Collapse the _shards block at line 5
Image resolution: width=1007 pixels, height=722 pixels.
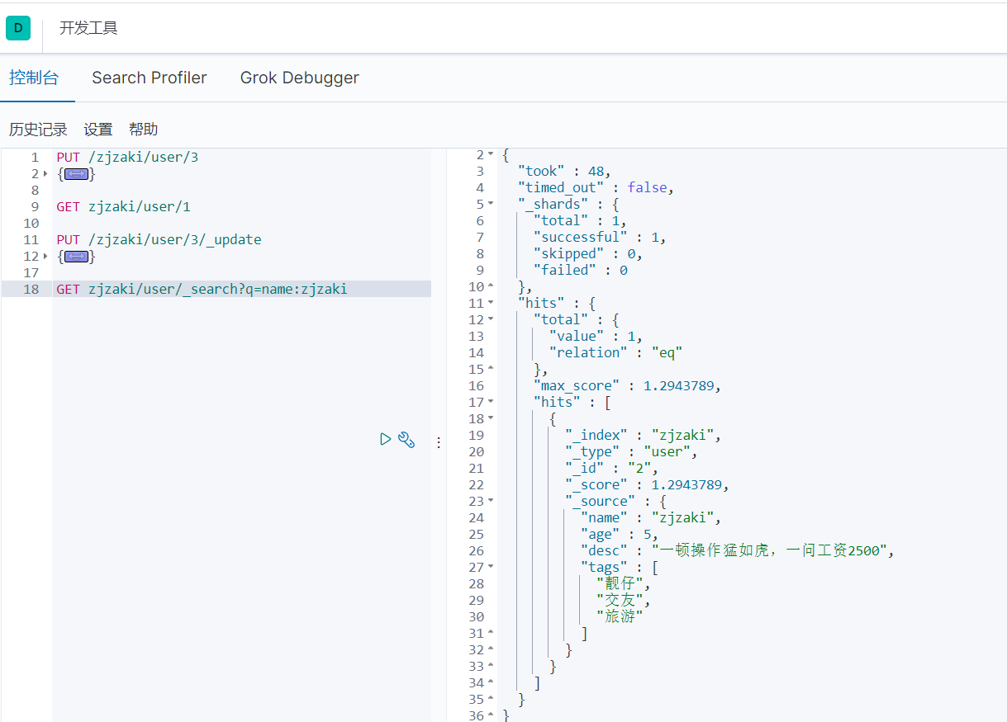(x=491, y=204)
